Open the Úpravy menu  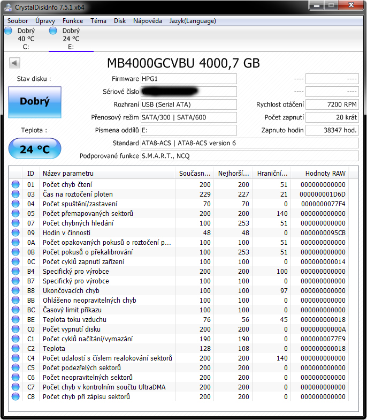click(x=45, y=21)
